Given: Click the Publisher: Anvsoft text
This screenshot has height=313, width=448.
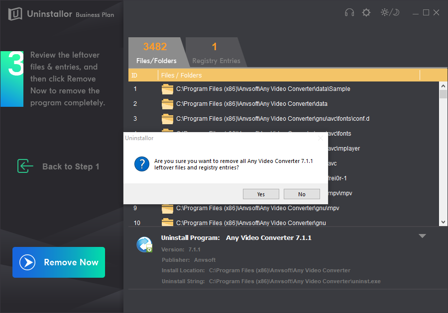Looking at the screenshot, I should click(189, 260).
